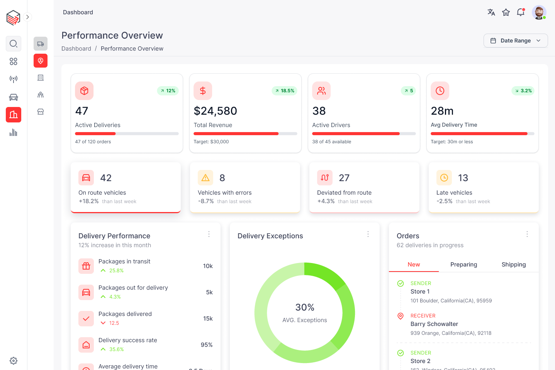The height and width of the screenshot is (370, 555).
Task: Click the Store 2 sender check icon
Action: coord(401,353)
